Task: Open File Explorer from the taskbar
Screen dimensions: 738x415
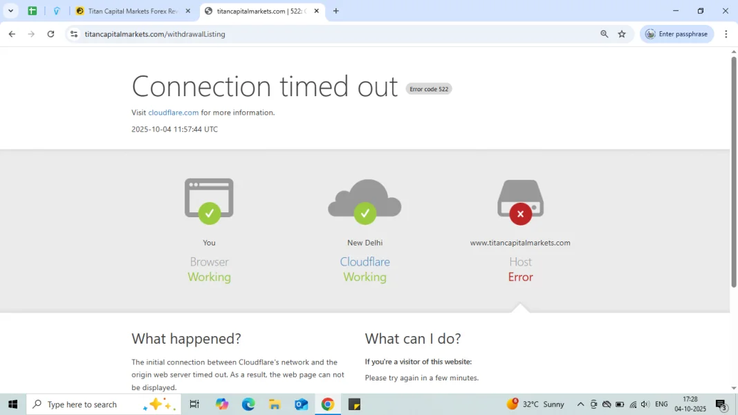Action: pos(275,404)
